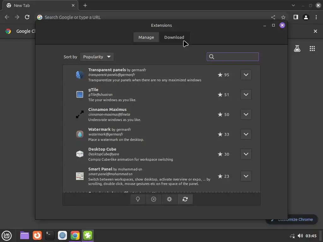This screenshot has width=323, height=242.
Task: Switch to the Manage tab
Action: coord(146,37)
